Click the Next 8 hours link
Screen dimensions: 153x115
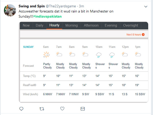[x=135, y=34]
